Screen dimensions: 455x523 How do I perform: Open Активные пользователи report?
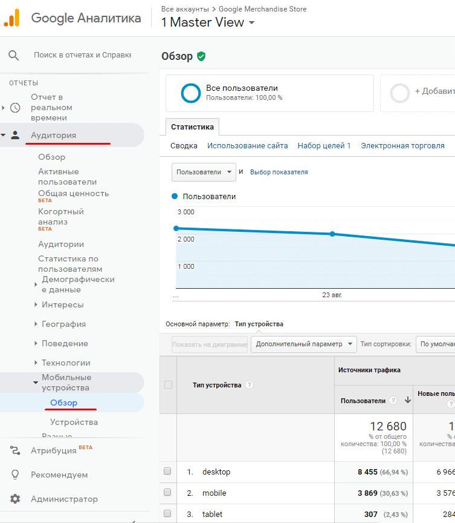click(67, 176)
